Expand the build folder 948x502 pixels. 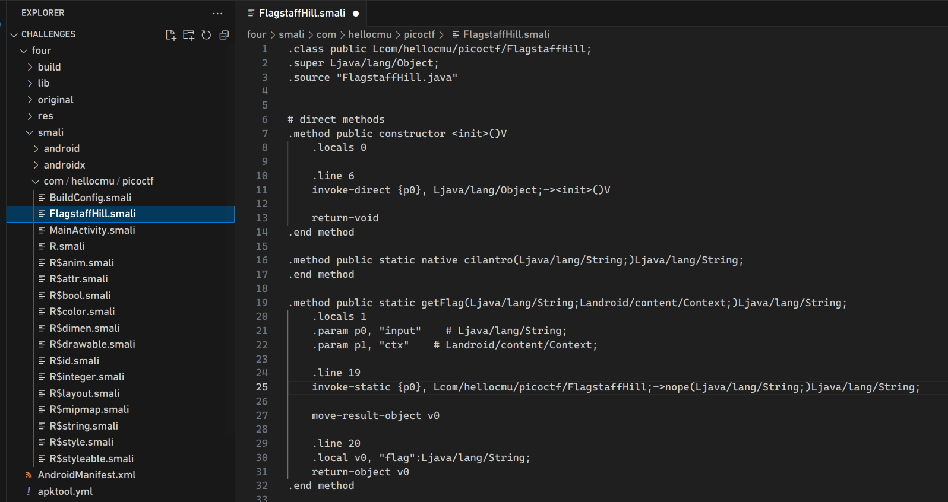pyautogui.click(x=30, y=67)
